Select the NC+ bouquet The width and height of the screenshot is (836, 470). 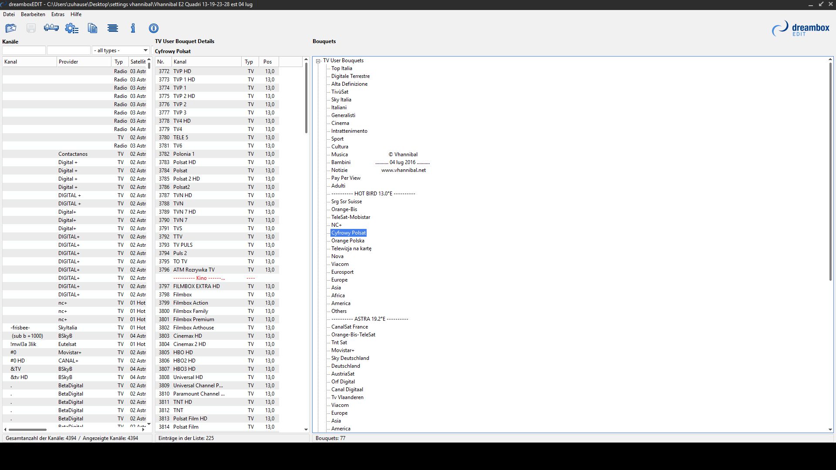tap(337, 225)
